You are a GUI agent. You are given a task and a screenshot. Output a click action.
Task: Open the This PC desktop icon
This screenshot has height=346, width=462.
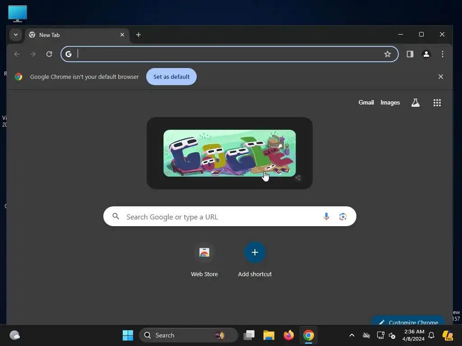18,14
